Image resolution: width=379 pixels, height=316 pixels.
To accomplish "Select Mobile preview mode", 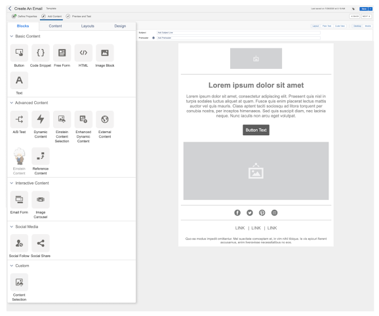I will tap(368, 26).
